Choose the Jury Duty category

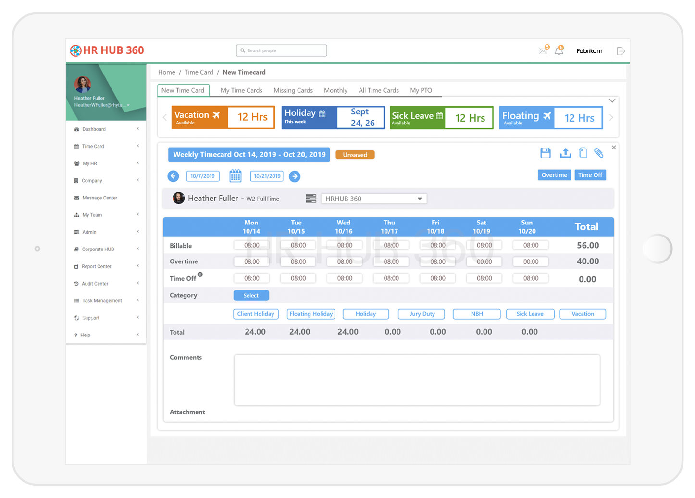coord(422,314)
